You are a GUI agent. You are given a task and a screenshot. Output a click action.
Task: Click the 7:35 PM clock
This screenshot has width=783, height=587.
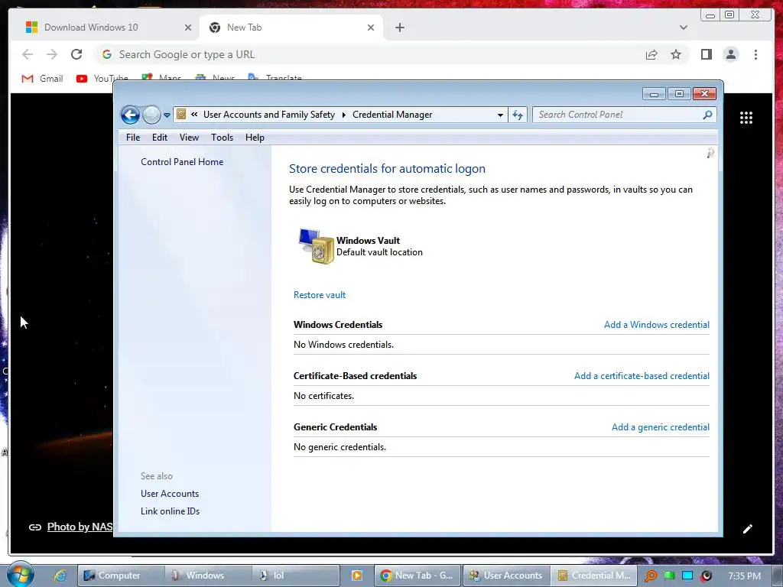[x=744, y=576]
